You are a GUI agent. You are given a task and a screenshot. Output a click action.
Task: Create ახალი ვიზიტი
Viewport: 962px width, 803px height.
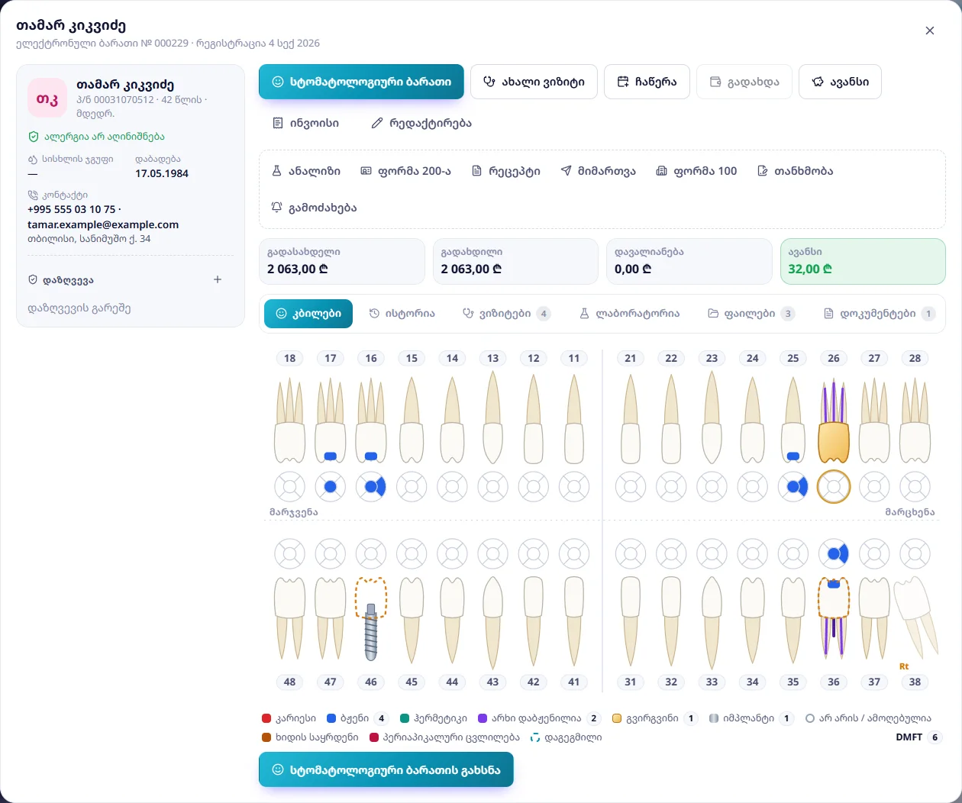(x=534, y=82)
